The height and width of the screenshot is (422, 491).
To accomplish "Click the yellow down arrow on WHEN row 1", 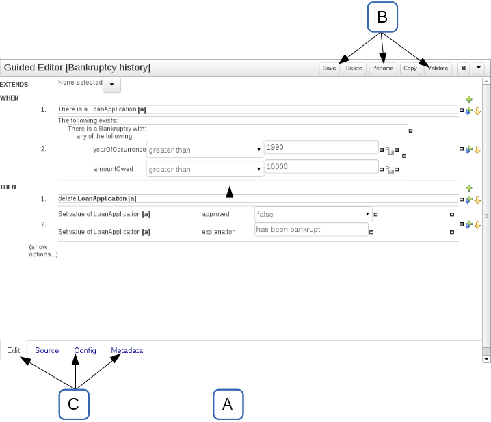I will coord(477,111).
